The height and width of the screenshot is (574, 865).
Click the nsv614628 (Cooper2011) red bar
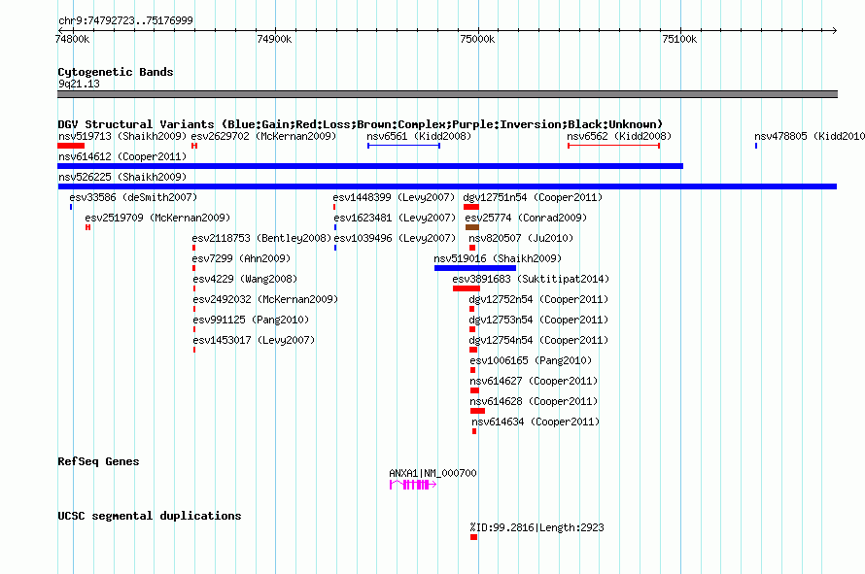[x=478, y=411]
